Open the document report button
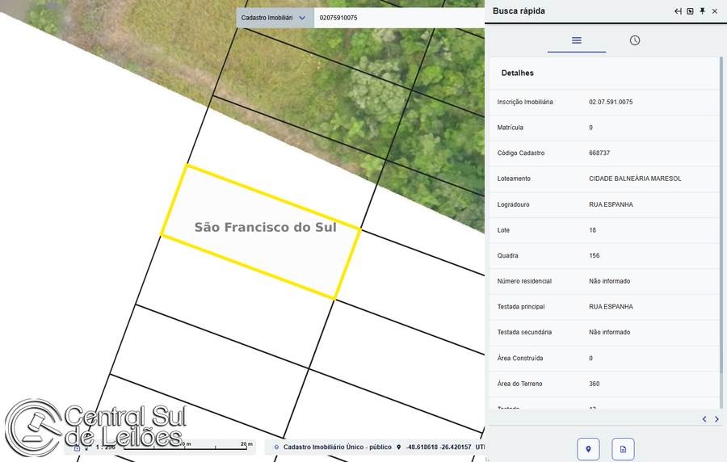Viewport: 727px width, 462px height. (623, 449)
